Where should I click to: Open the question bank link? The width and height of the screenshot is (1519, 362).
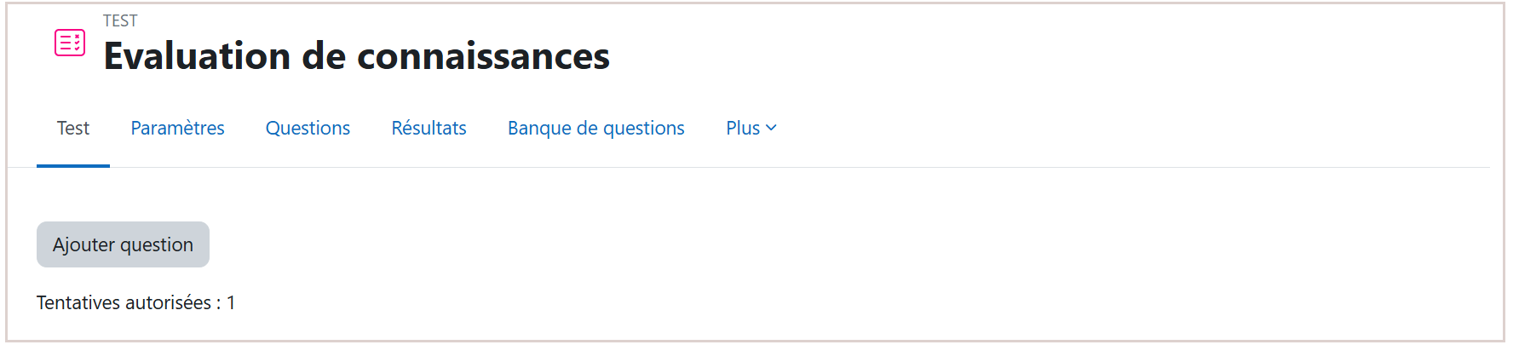(x=596, y=128)
